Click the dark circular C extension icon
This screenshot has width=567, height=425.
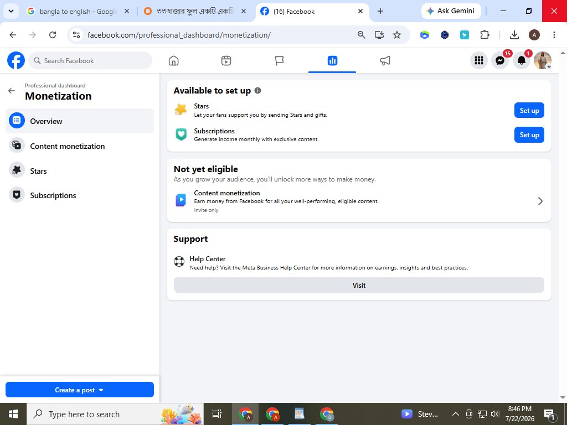pos(445,35)
